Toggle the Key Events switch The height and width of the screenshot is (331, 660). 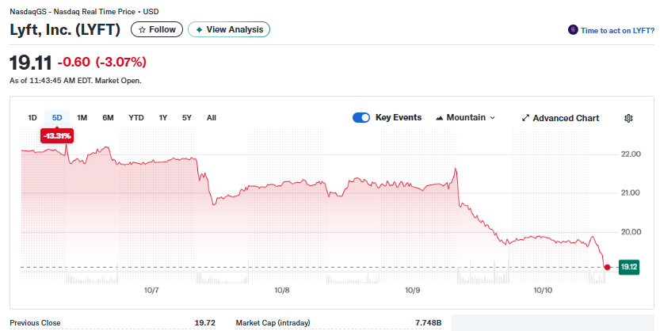pyautogui.click(x=361, y=118)
